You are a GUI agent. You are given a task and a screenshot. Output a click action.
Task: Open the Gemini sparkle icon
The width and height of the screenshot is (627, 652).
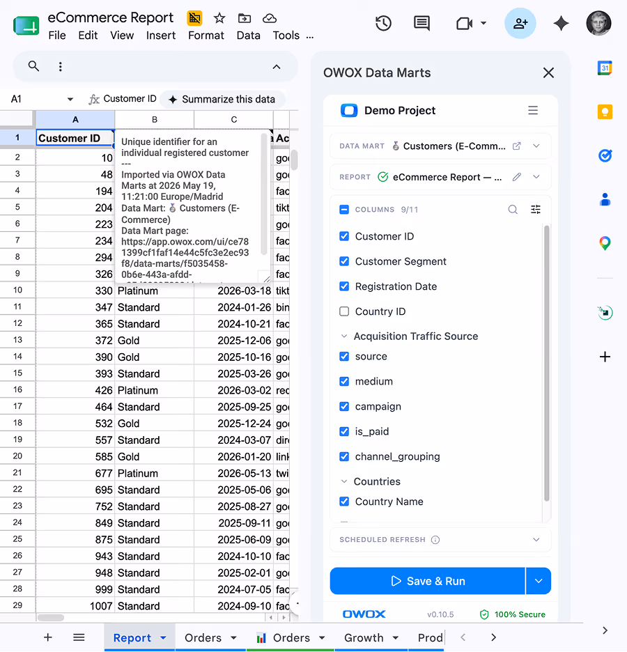point(561,23)
